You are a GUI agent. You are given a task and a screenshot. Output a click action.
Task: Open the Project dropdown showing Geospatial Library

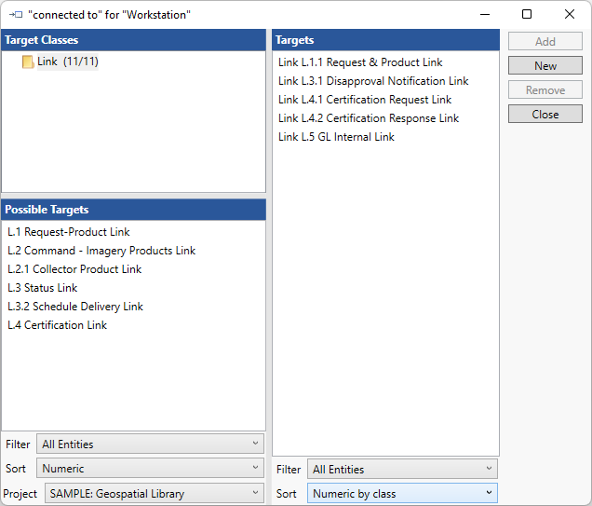pos(154,494)
